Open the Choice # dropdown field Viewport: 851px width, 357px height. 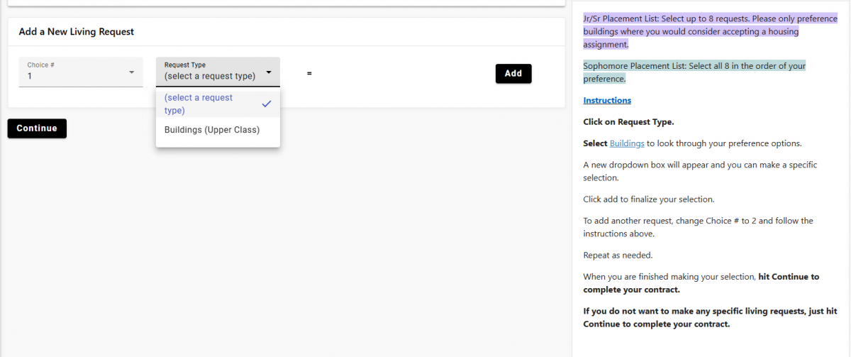tap(80, 72)
